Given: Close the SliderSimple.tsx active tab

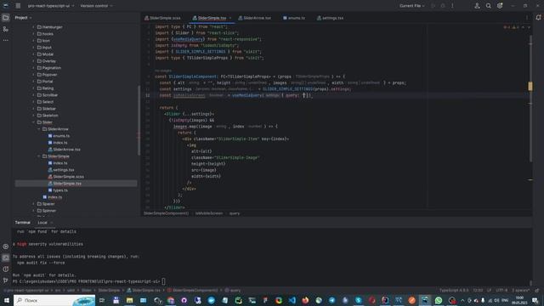Looking at the screenshot, I should pyautogui.click(x=230, y=18).
